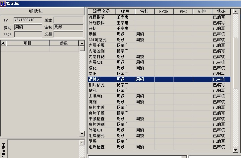The width and height of the screenshot is (241, 158).
Task: Click the 工艺备注 scroll up arrow
Action: [x=82, y=143]
